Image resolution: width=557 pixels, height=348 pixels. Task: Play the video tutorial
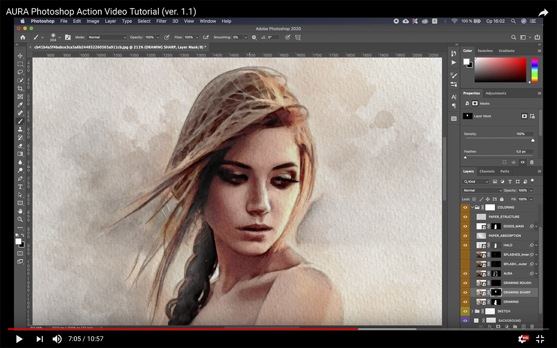19,339
